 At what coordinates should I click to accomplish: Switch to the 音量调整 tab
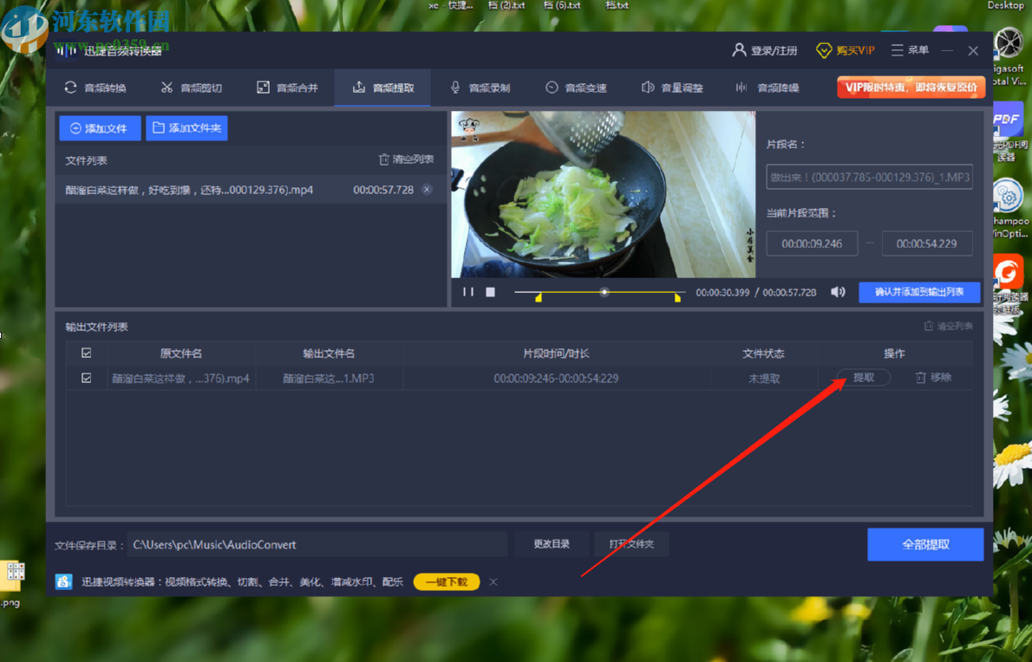point(671,88)
